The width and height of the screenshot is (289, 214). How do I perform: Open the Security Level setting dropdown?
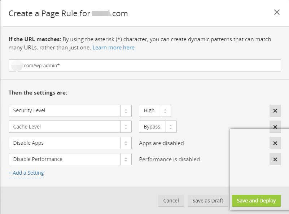[x=65, y=111]
